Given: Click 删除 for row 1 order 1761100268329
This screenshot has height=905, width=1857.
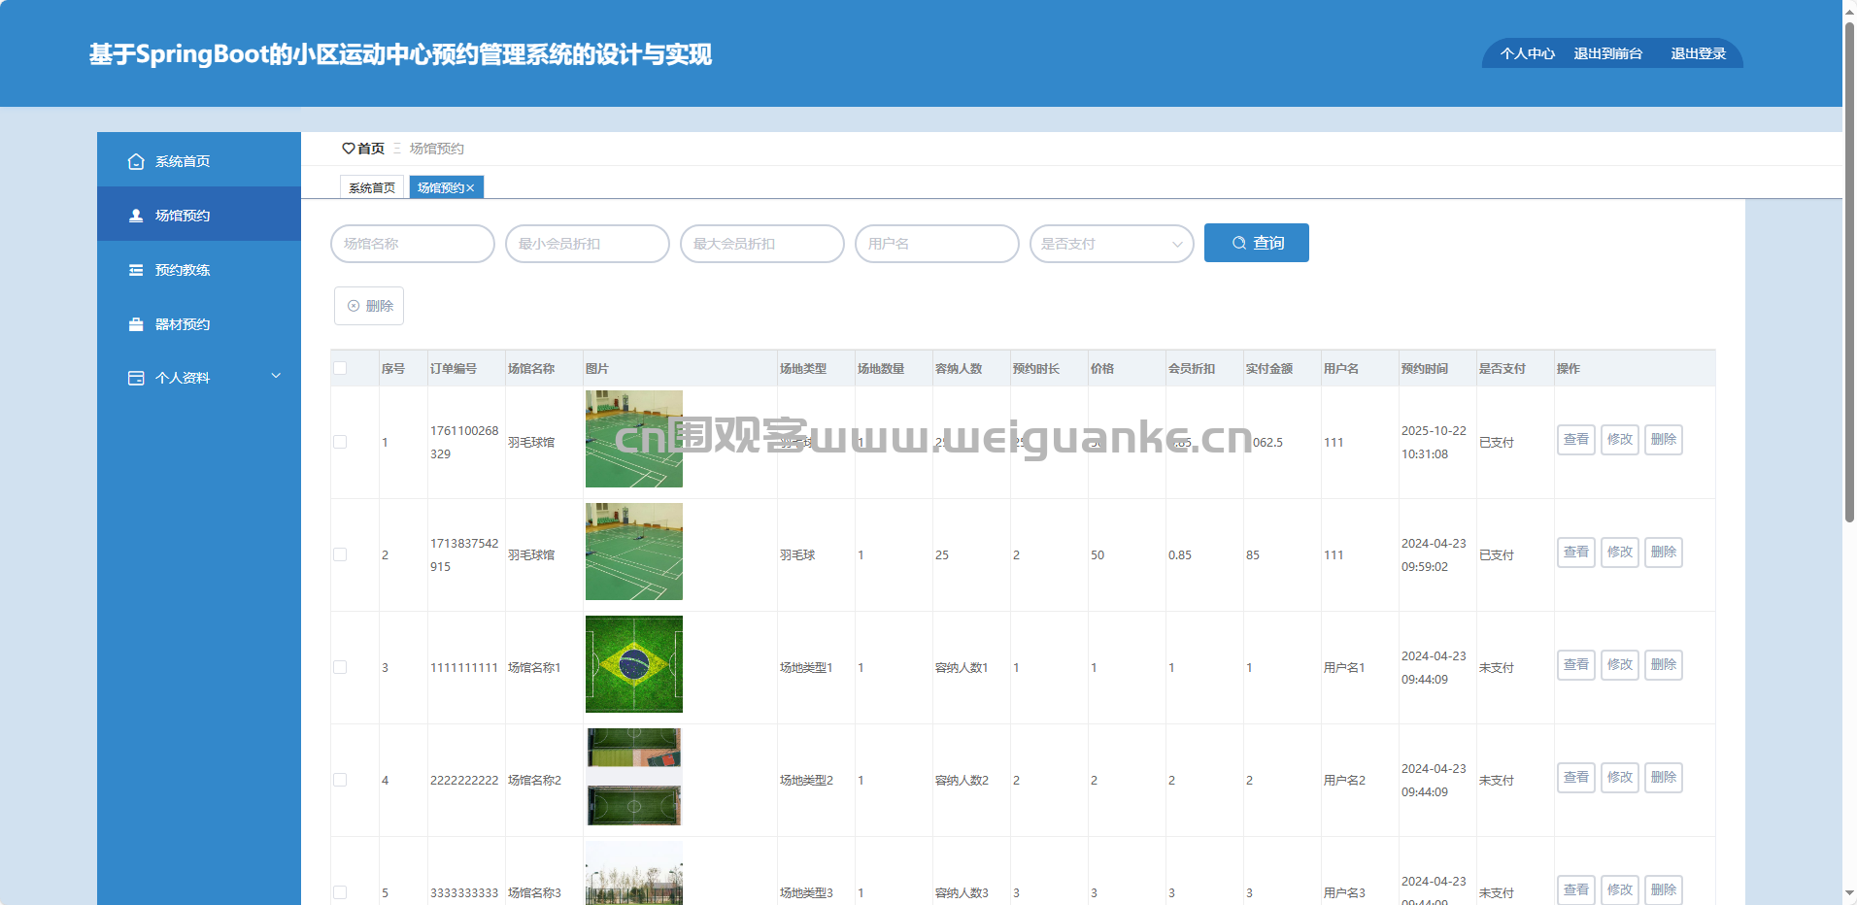Looking at the screenshot, I should 1664,440.
